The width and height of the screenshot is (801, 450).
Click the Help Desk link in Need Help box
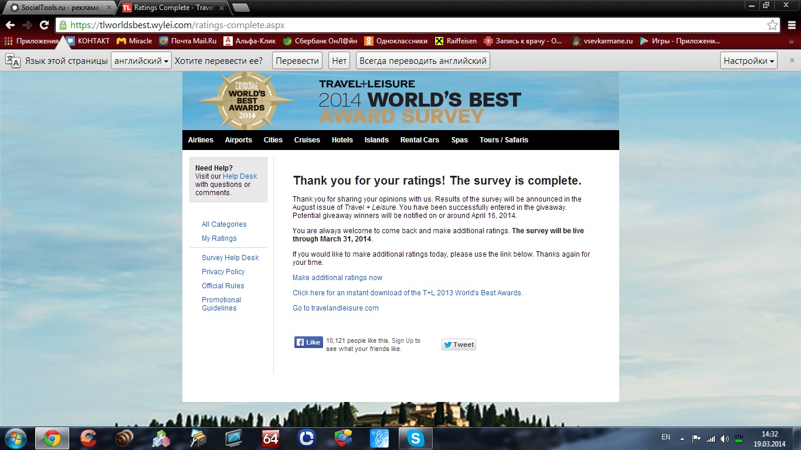(x=240, y=176)
